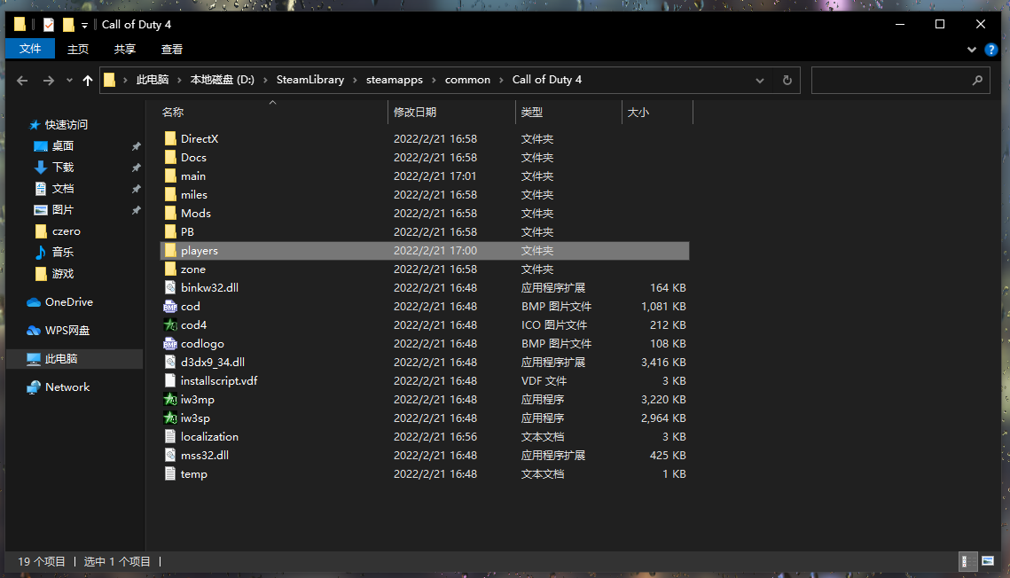Switch to large icons view in status bar

click(988, 561)
